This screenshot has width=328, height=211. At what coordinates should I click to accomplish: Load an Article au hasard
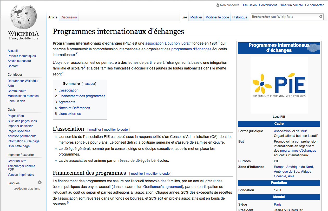(19, 61)
